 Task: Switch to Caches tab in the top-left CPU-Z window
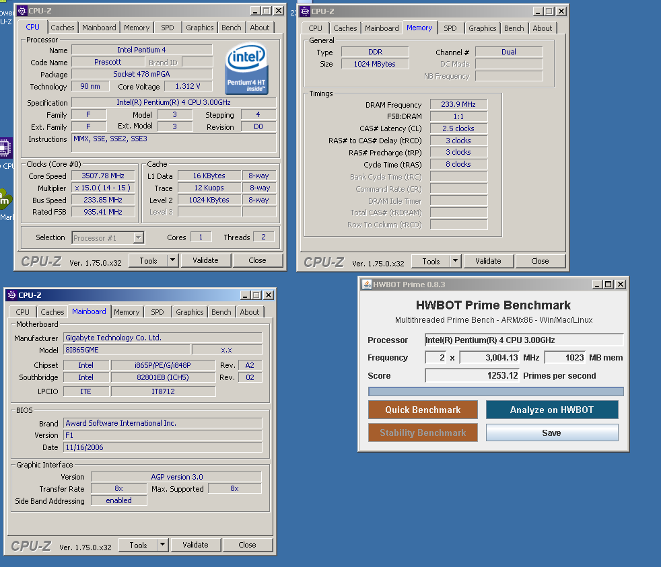click(63, 28)
